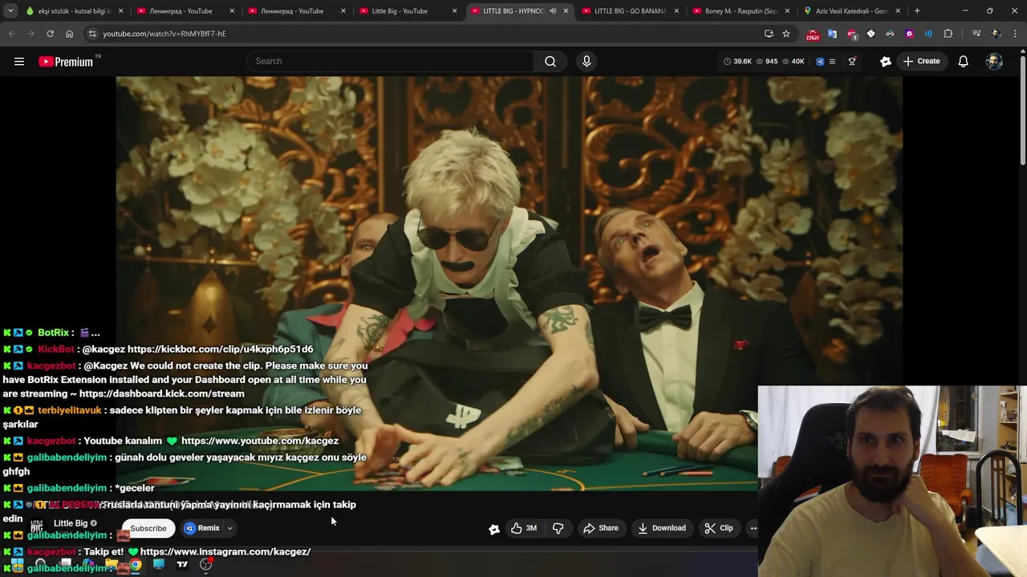Click chat username terbiyelitavuk
This screenshot has height=577, width=1027.
(70, 410)
